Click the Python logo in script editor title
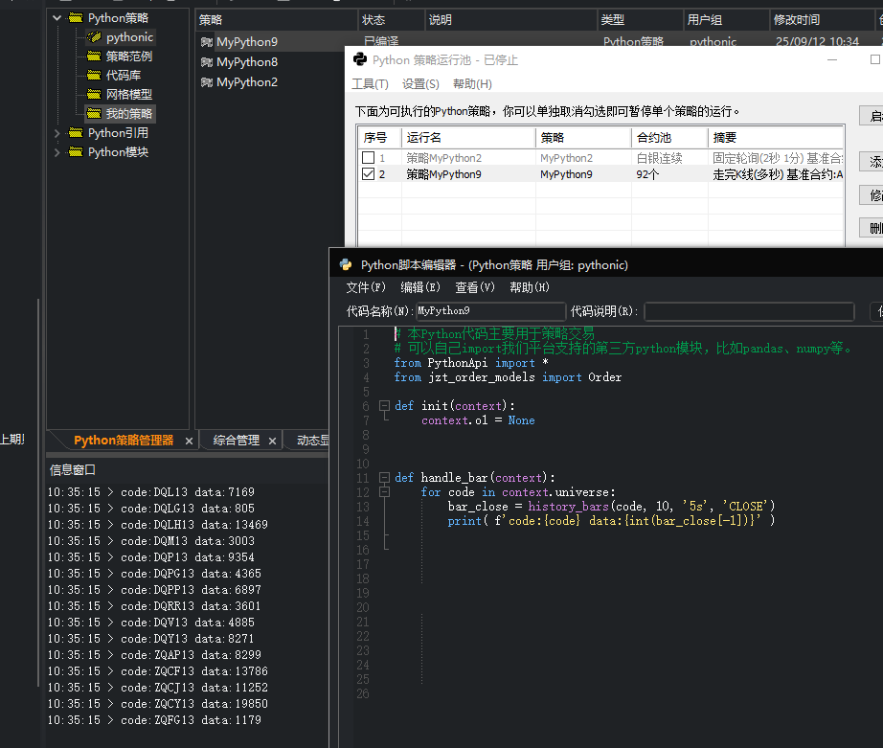Image resolution: width=883 pixels, height=748 pixels. point(346,265)
